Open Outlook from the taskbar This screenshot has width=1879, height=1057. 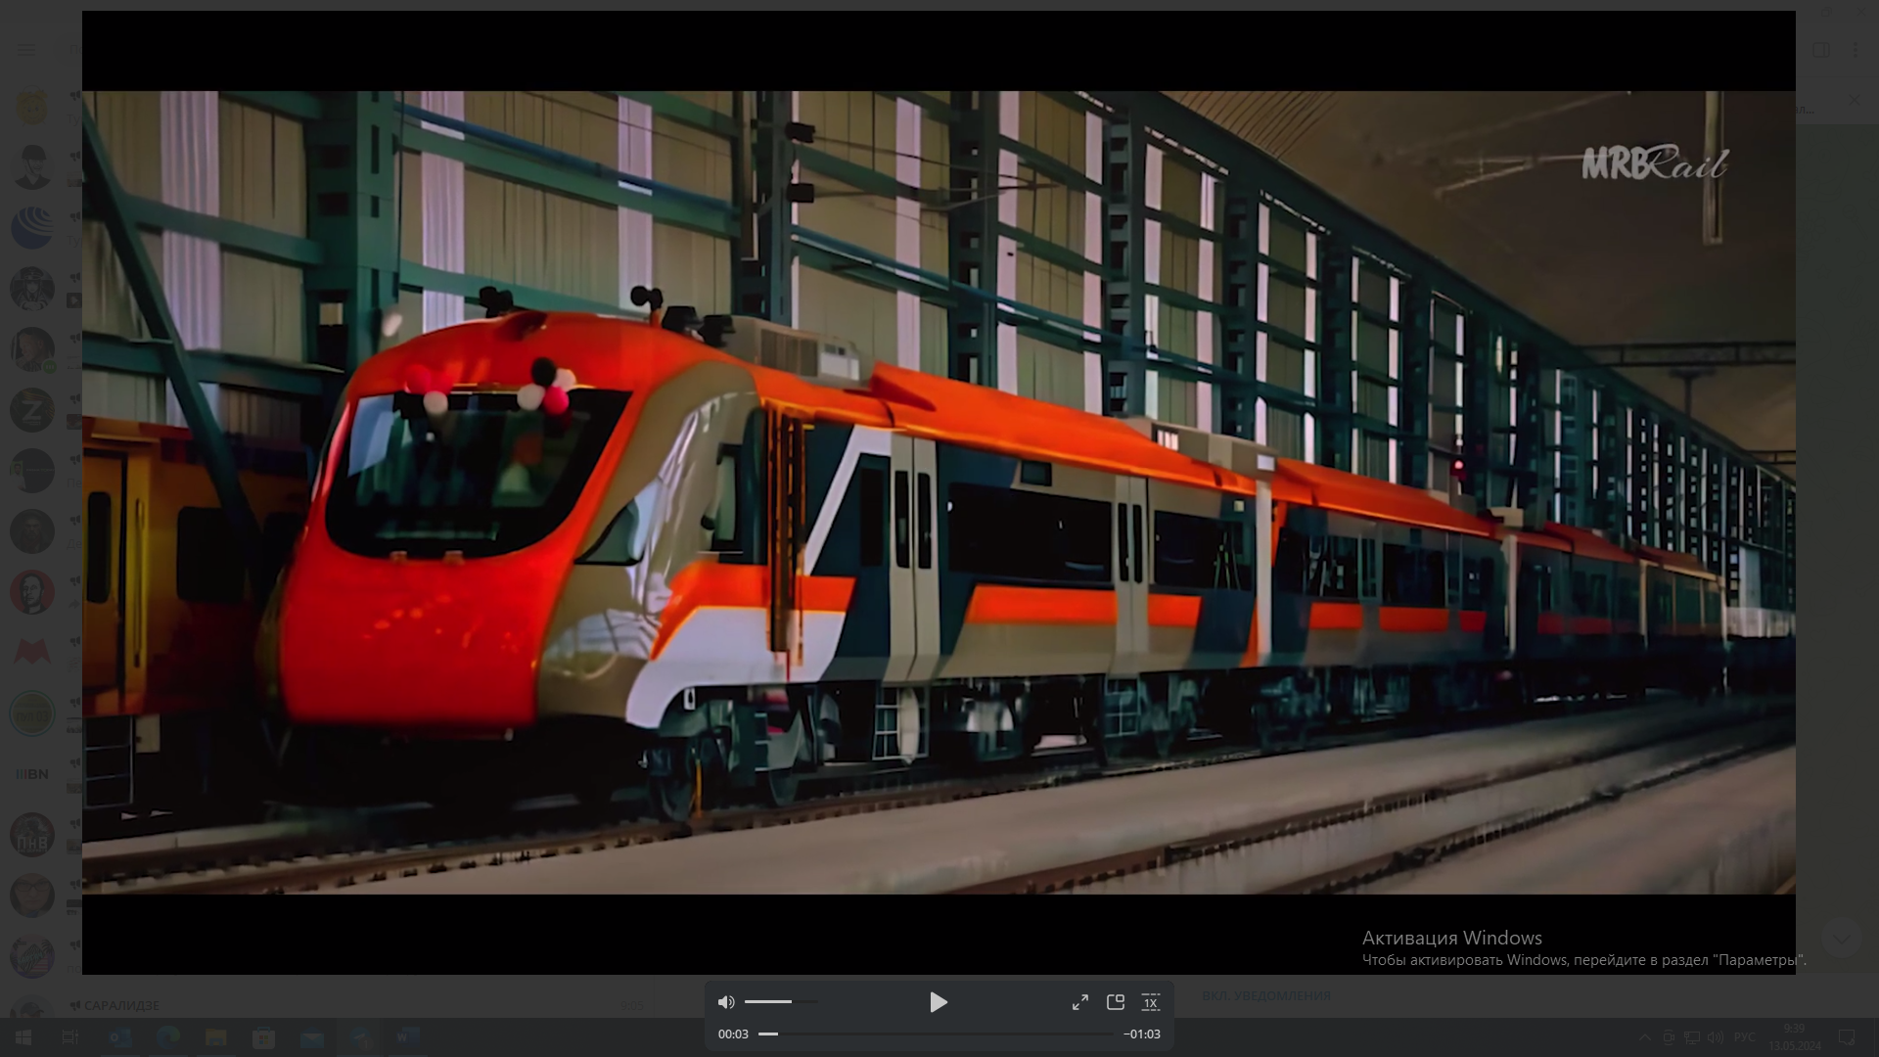tap(120, 1037)
